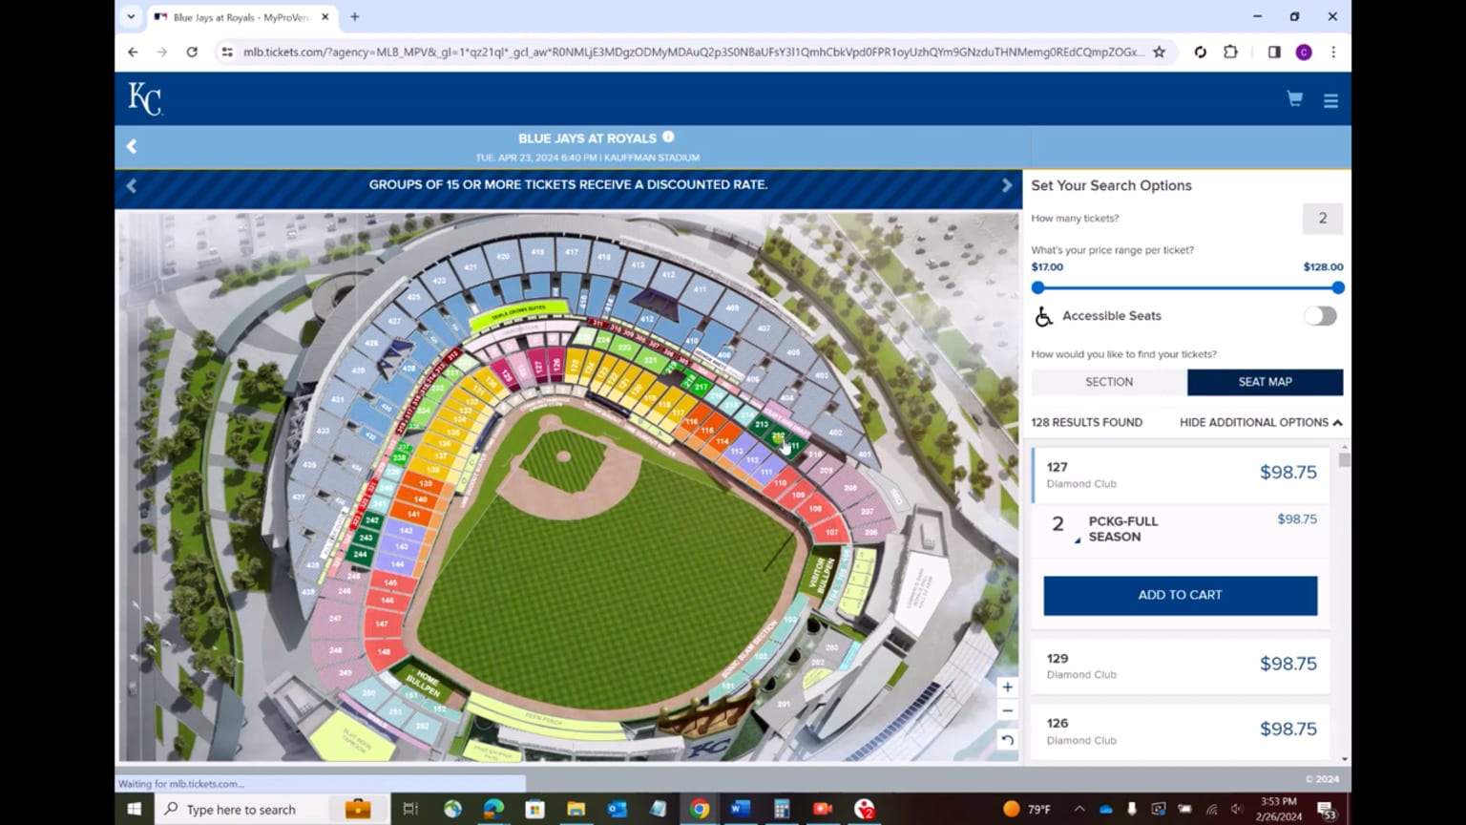
Task: Open the shopping cart
Action: tap(1294, 98)
